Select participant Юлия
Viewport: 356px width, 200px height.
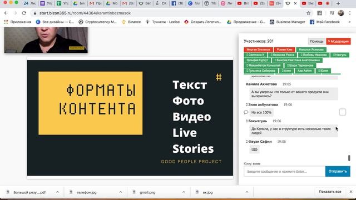[323, 71]
